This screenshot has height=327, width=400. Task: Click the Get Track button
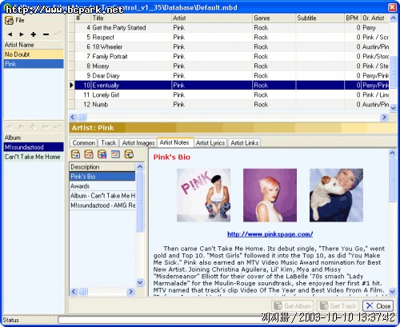[338, 306]
